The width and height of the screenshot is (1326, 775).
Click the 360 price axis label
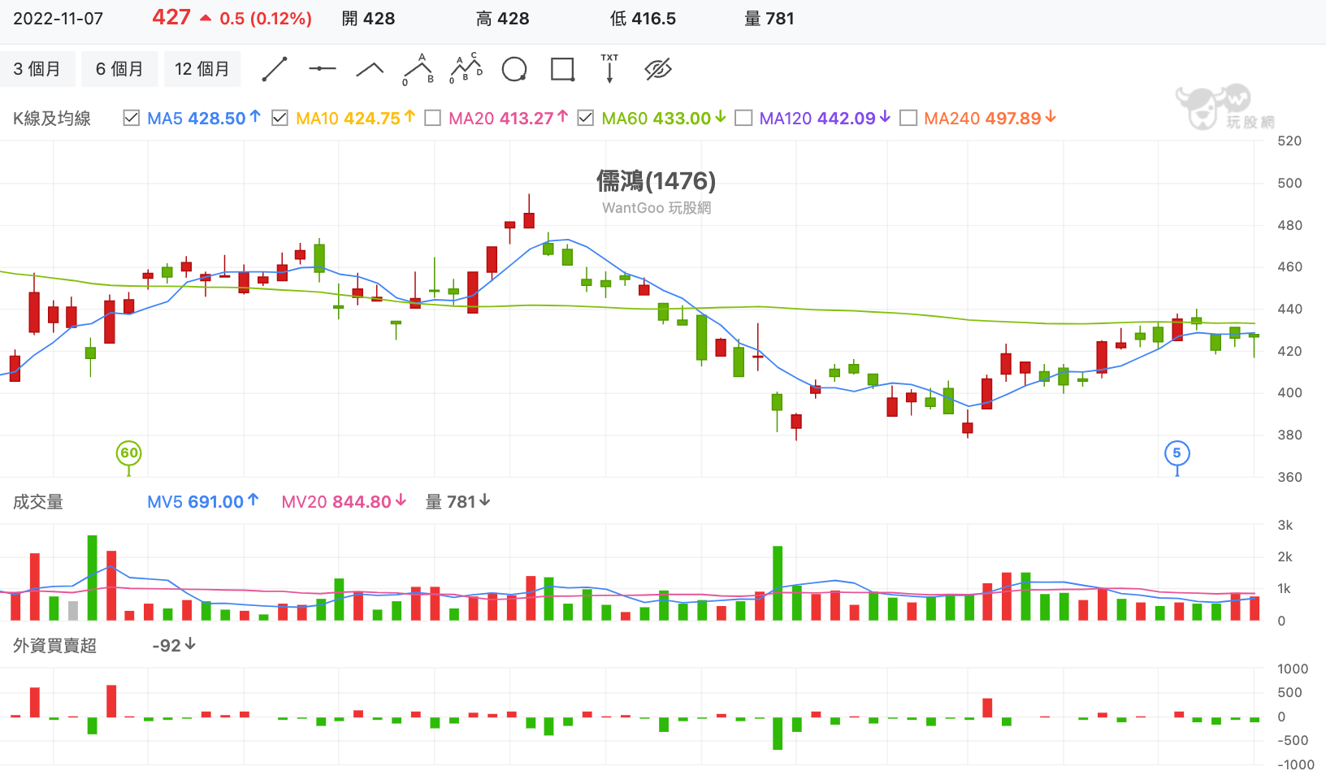pos(1289,477)
